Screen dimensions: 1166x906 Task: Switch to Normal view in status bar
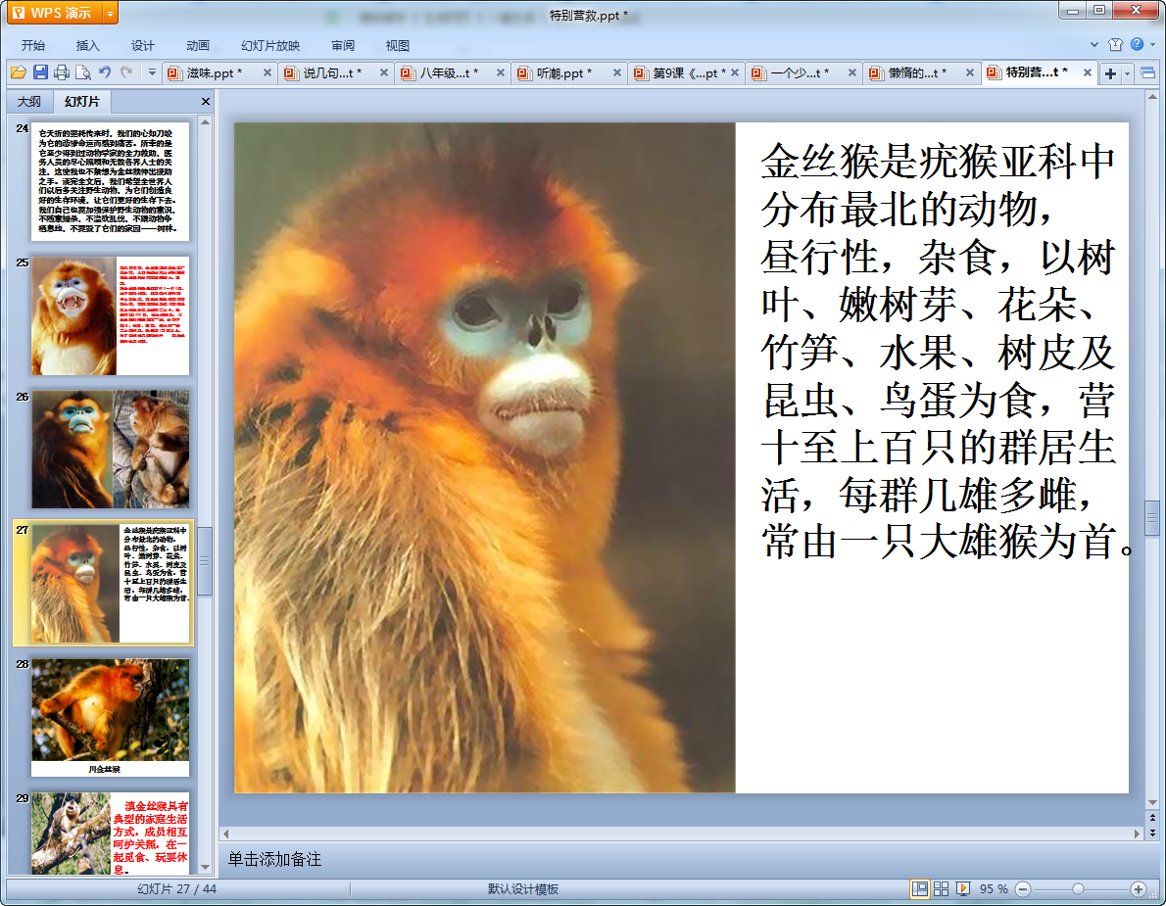pyautogui.click(x=920, y=889)
